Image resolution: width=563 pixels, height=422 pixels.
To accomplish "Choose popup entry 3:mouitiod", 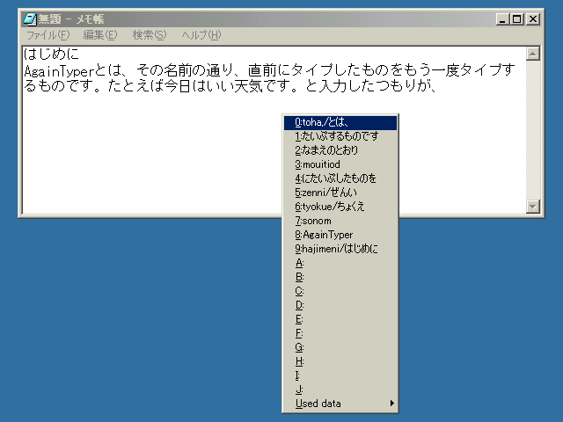I will coord(340,164).
